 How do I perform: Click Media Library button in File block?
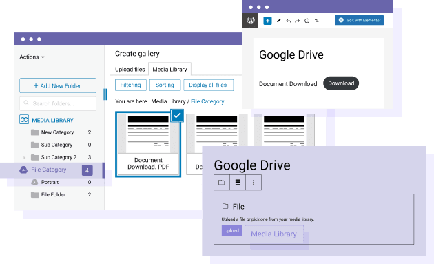274,234
